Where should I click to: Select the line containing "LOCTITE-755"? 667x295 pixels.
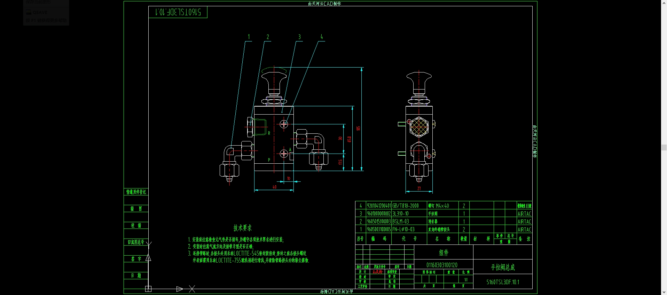[251, 261]
